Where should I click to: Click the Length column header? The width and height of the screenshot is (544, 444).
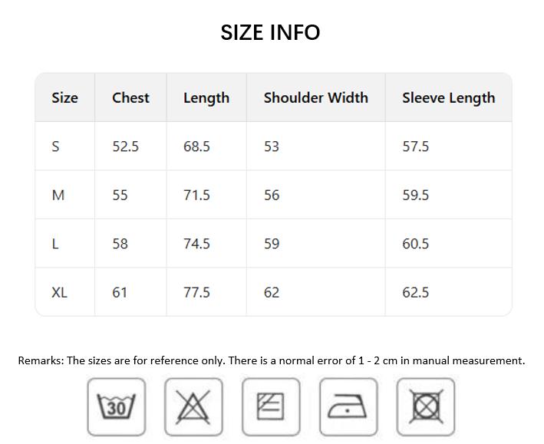[x=206, y=98]
